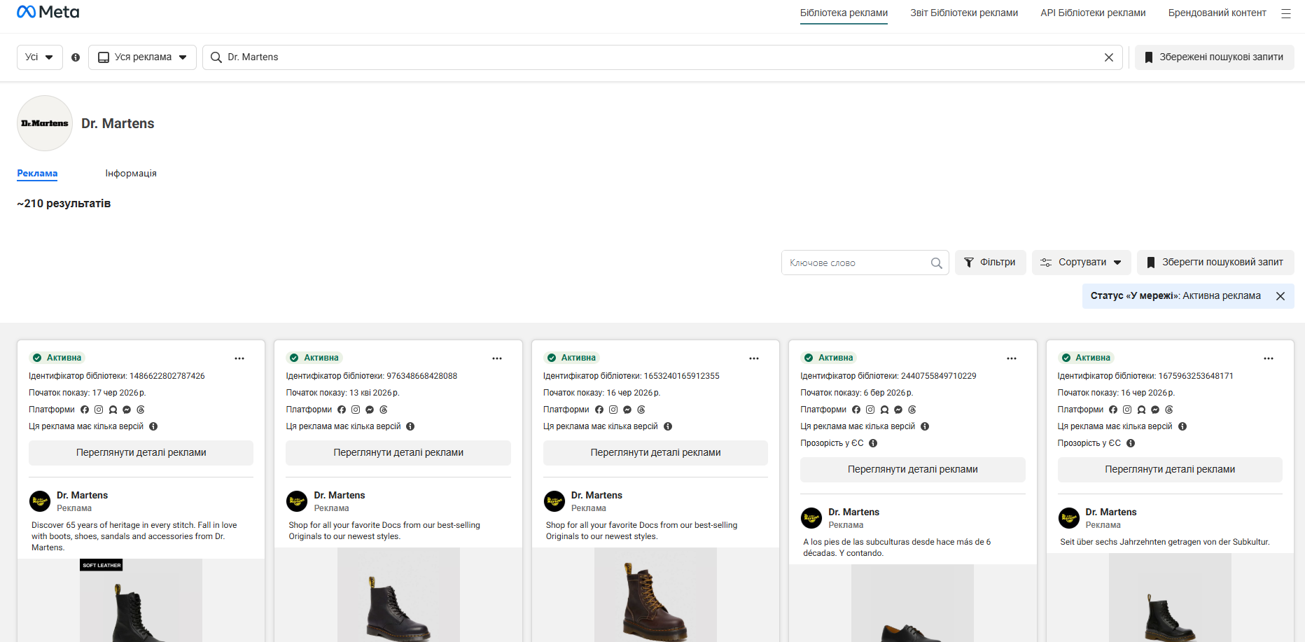Click EU transparency info icon on ad 1675963253648171

coord(1131,443)
